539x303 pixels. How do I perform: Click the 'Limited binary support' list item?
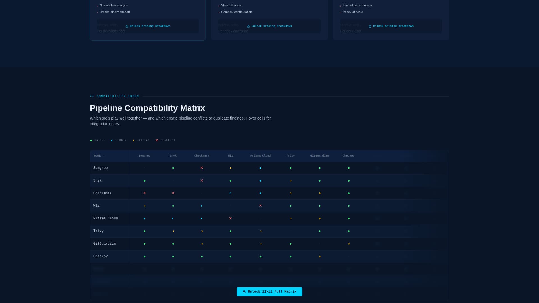click(x=113, y=12)
